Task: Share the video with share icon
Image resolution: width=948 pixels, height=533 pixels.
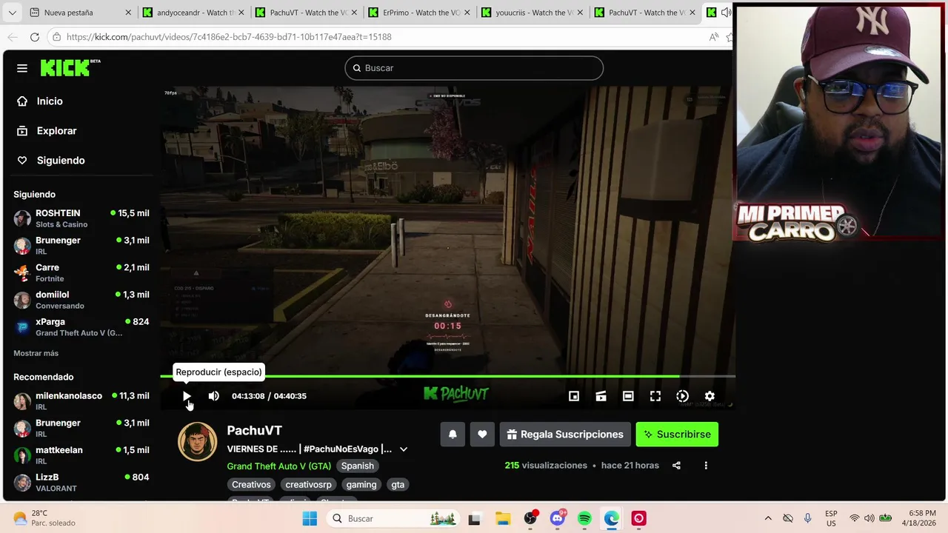Action: coord(676,466)
